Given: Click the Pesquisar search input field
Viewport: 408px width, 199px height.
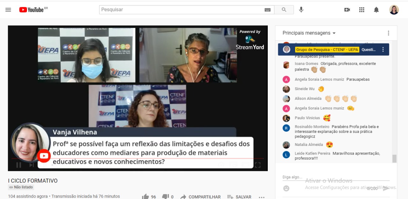Looking at the screenshot, I should (x=182, y=10).
